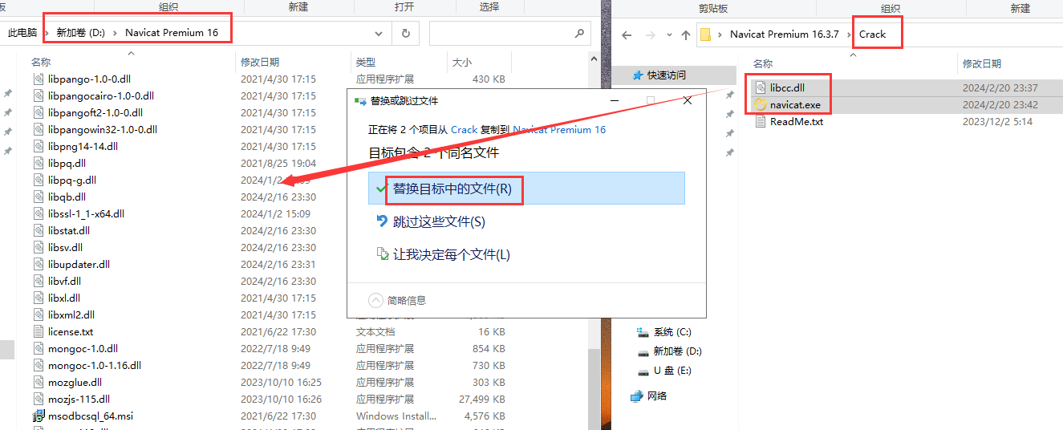1063x430 pixels.
Task: Select libupdater.dll file
Action: pyautogui.click(x=79, y=264)
